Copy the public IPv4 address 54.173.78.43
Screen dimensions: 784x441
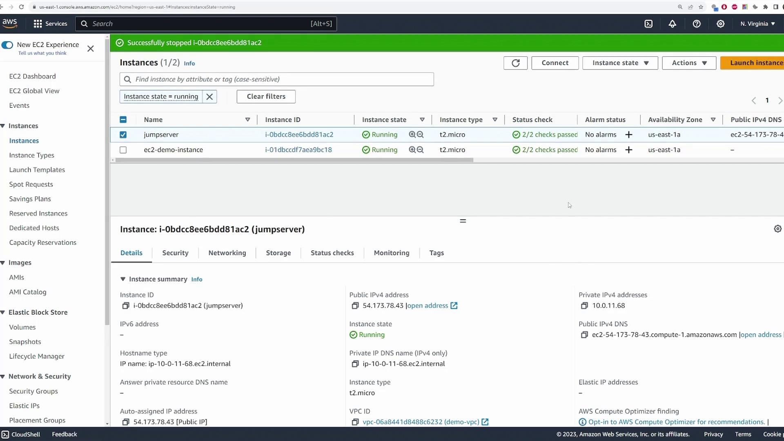pyautogui.click(x=355, y=306)
